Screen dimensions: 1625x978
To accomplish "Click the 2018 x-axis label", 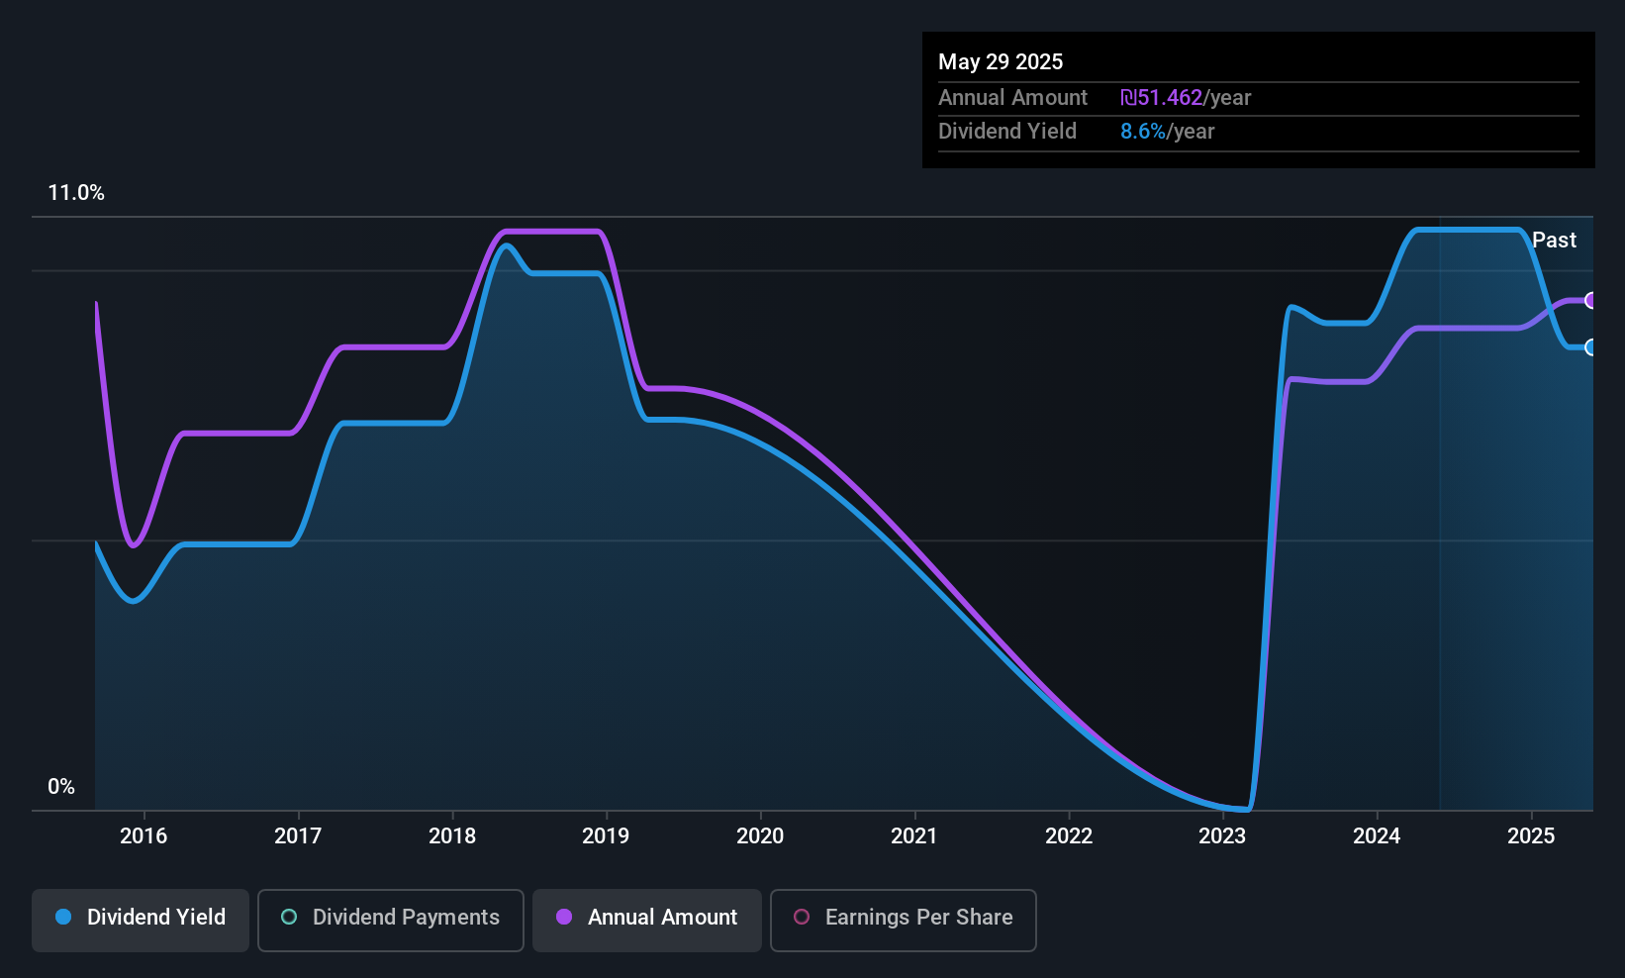I will point(452,835).
